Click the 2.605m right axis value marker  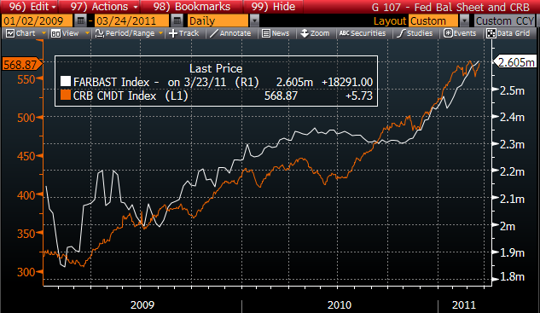tap(516, 62)
